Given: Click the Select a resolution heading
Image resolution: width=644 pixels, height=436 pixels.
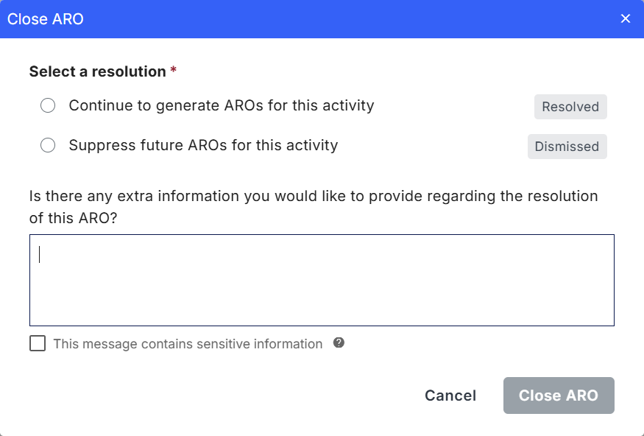Looking at the screenshot, I should click(97, 71).
